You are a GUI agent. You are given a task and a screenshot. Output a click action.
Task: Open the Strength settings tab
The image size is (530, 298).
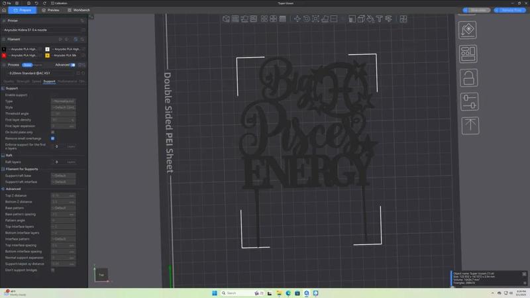(23, 81)
